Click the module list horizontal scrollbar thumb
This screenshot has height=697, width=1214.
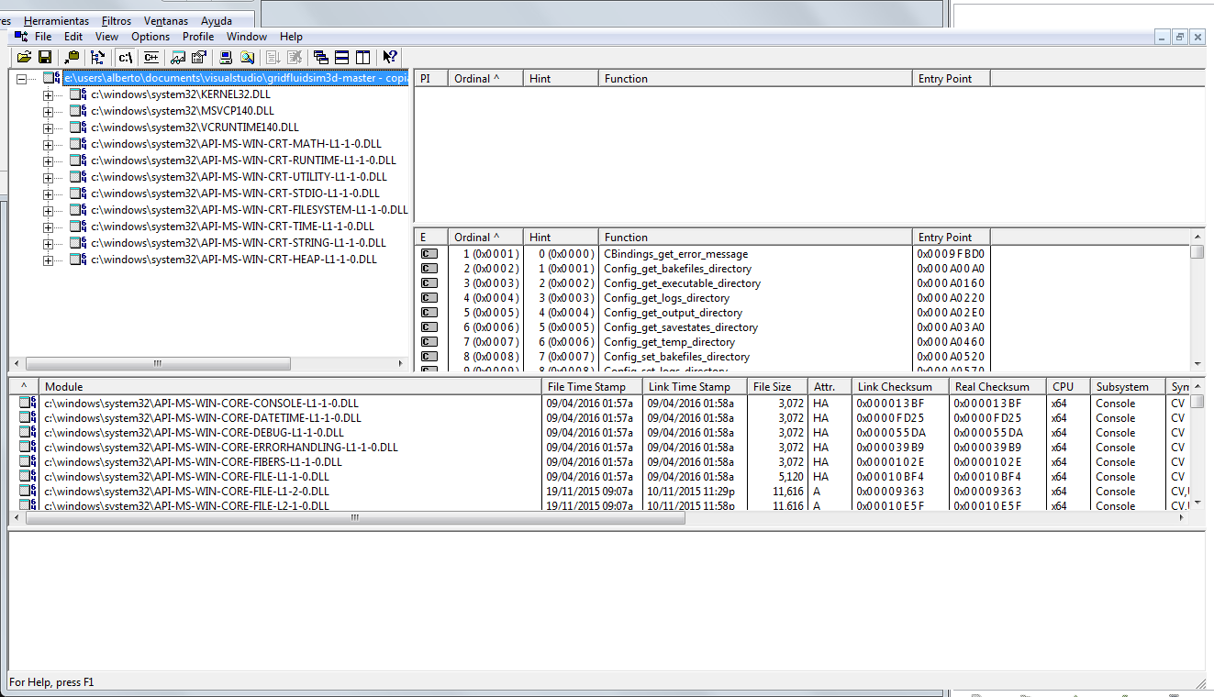pos(356,518)
